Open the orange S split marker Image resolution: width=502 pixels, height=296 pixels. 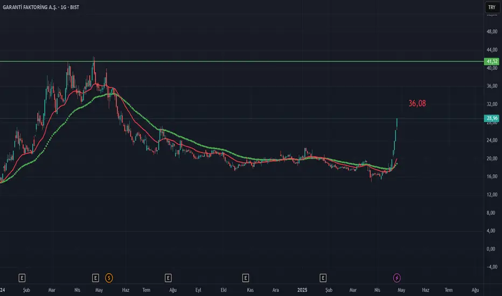(x=109, y=278)
